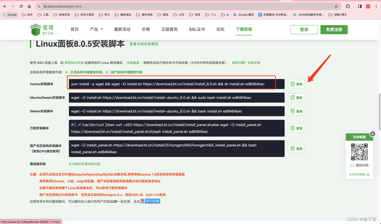This screenshot has height=224, width=381.
Task: Open 主流系统环境兼容列表 link
Action: [86, 72]
